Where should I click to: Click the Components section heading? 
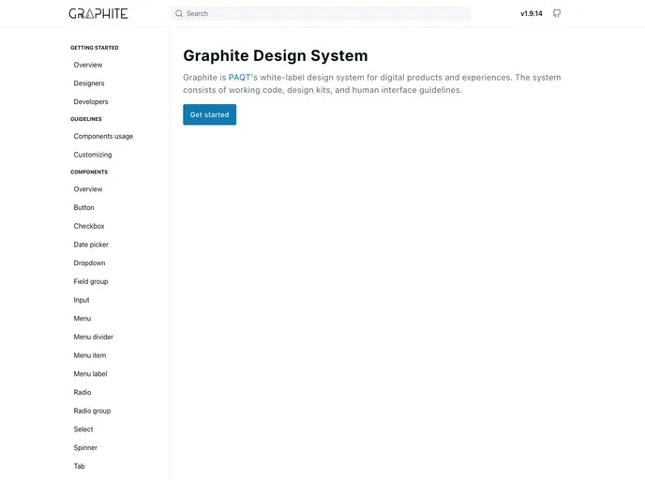(89, 172)
